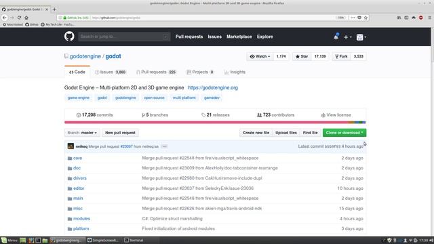Click the gamedev topic tag
Screen dimensions: 434x244
coord(212,98)
